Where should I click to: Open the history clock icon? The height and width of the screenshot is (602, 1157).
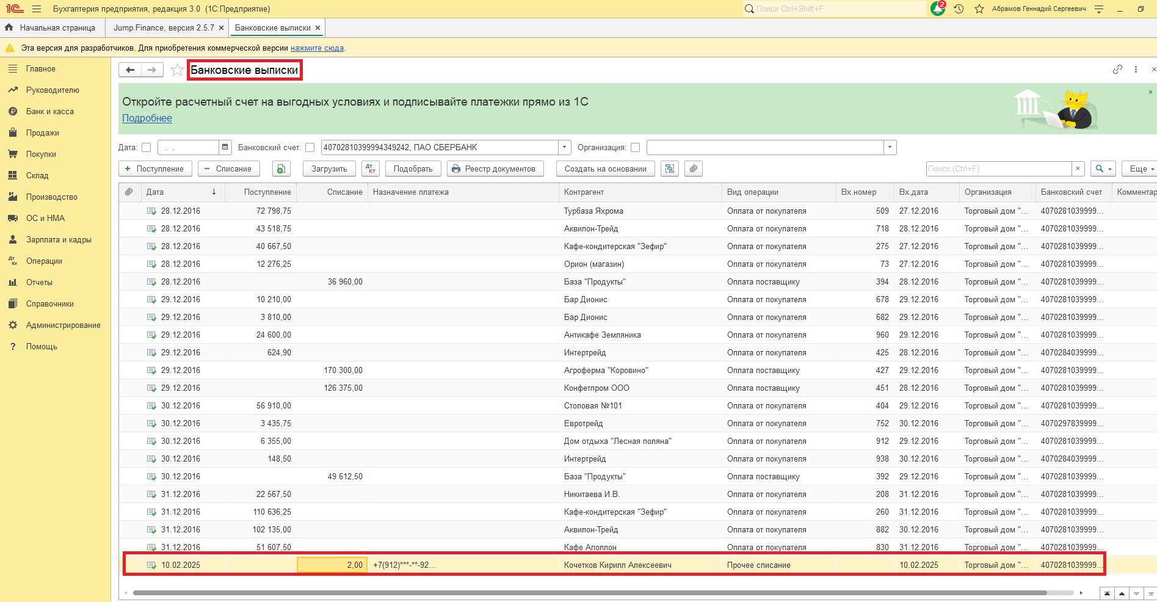[959, 9]
